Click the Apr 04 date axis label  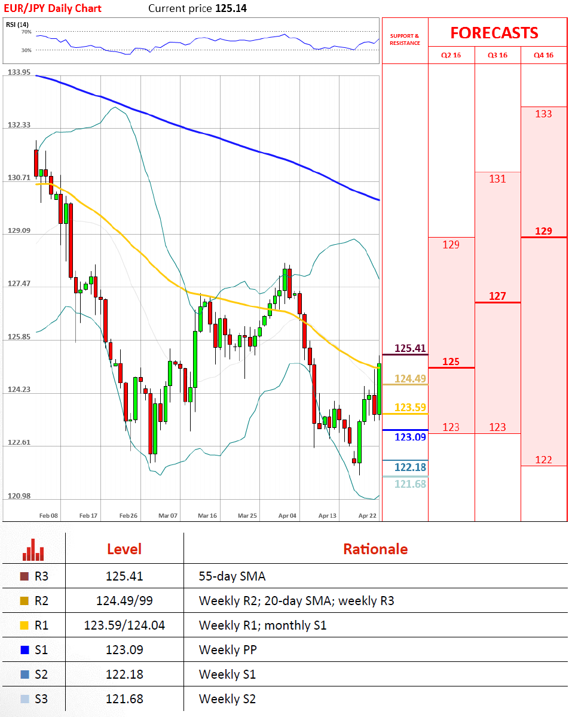(287, 515)
